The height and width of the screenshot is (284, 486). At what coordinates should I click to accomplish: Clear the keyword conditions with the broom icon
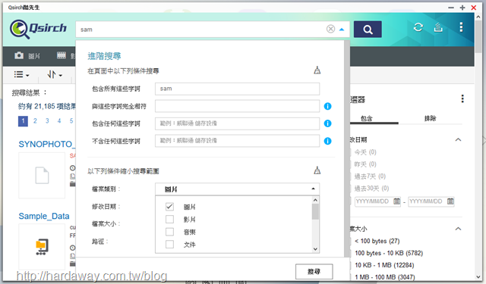pos(317,70)
